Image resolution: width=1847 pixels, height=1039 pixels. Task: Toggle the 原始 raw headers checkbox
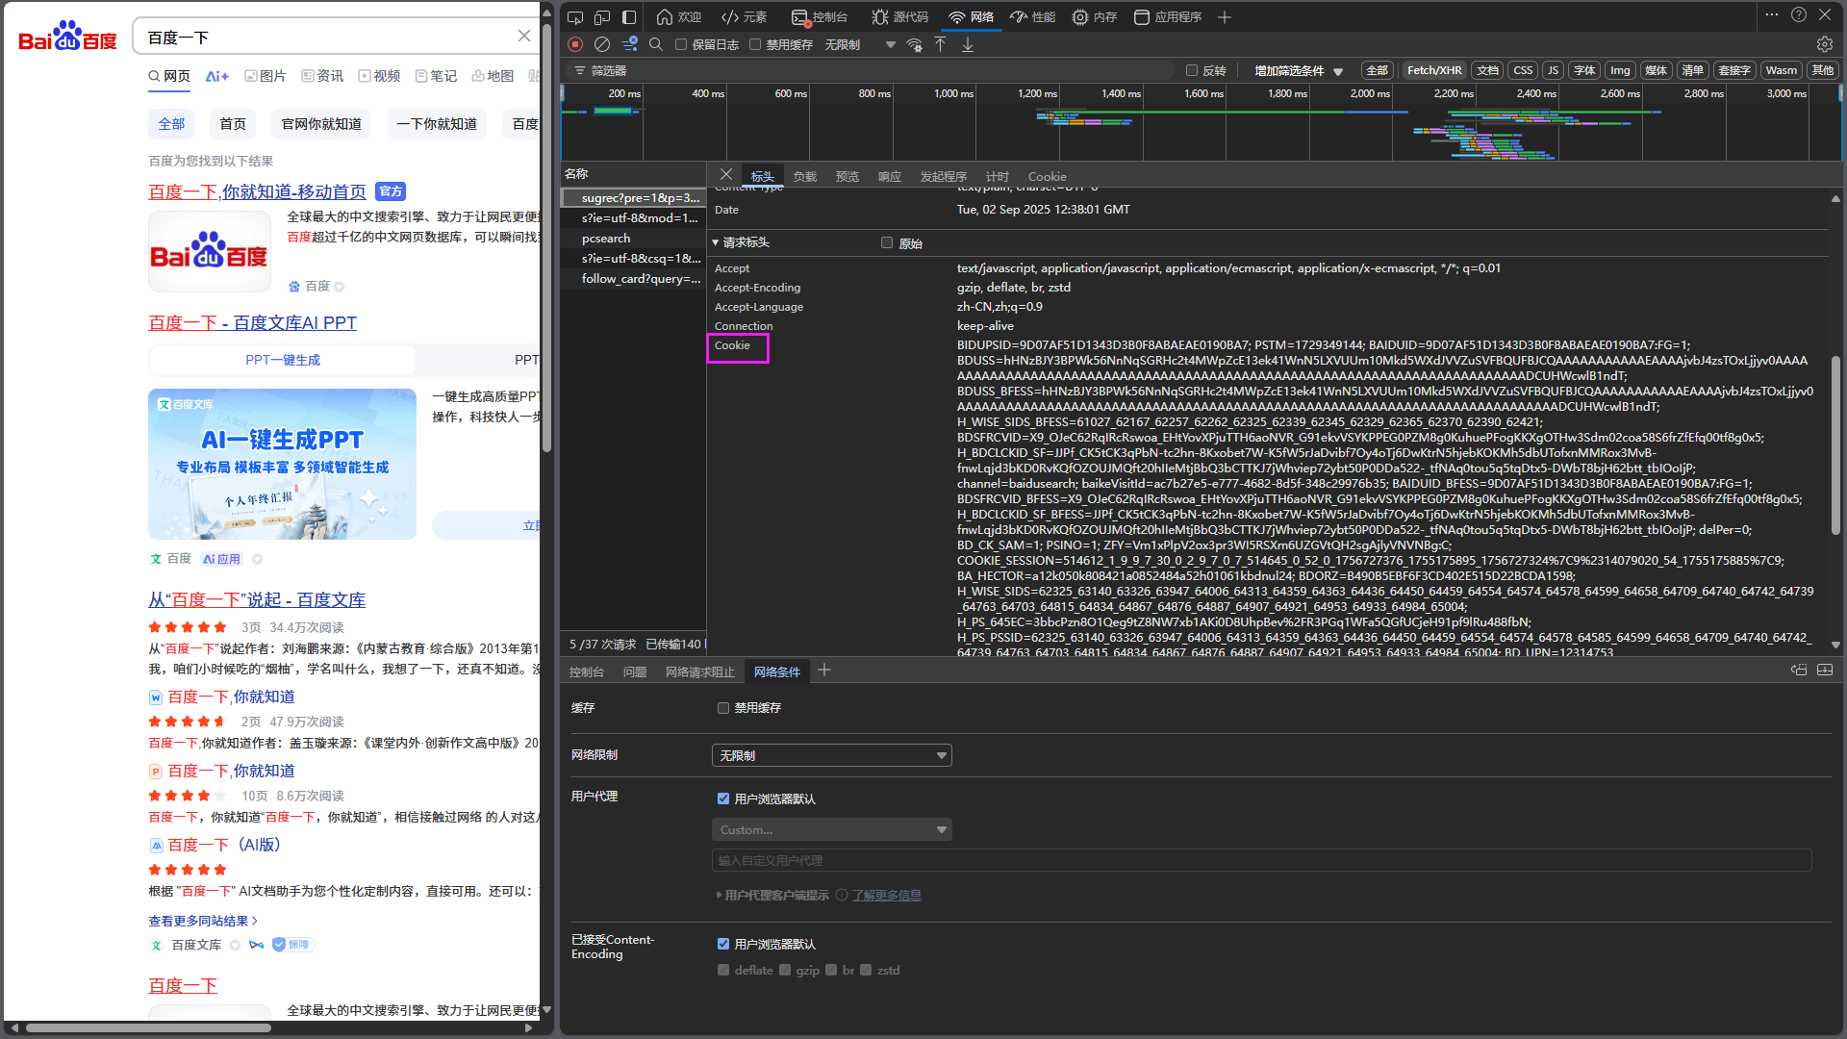click(x=887, y=242)
